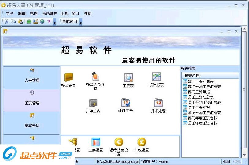Open the 计时工资 calendar icon
The image size is (249, 165).
point(126,102)
